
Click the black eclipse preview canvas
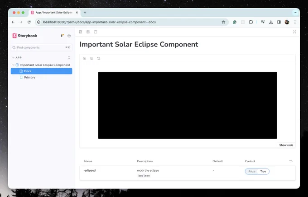(x=188, y=105)
